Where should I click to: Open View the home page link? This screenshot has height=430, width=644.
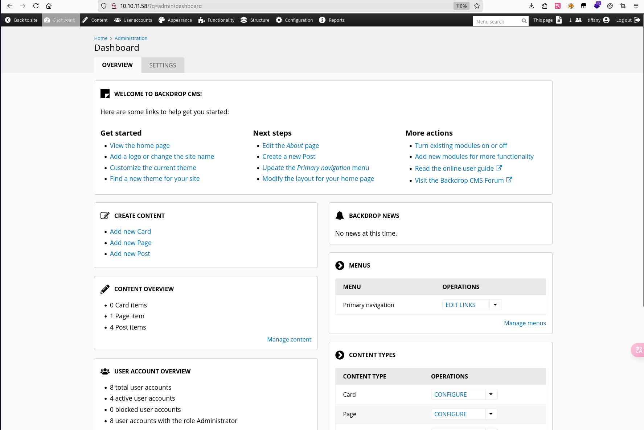click(x=140, y=145)
